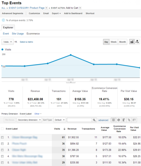This screenshot has height=166, width=141.
Task: Select Event Label primary dimension
Action: click(26, 114)
